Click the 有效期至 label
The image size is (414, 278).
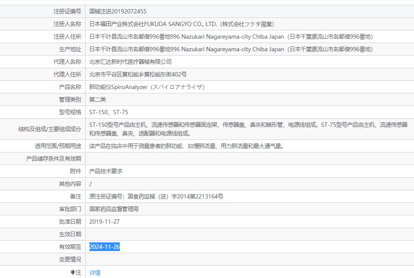tap(70, 247)
